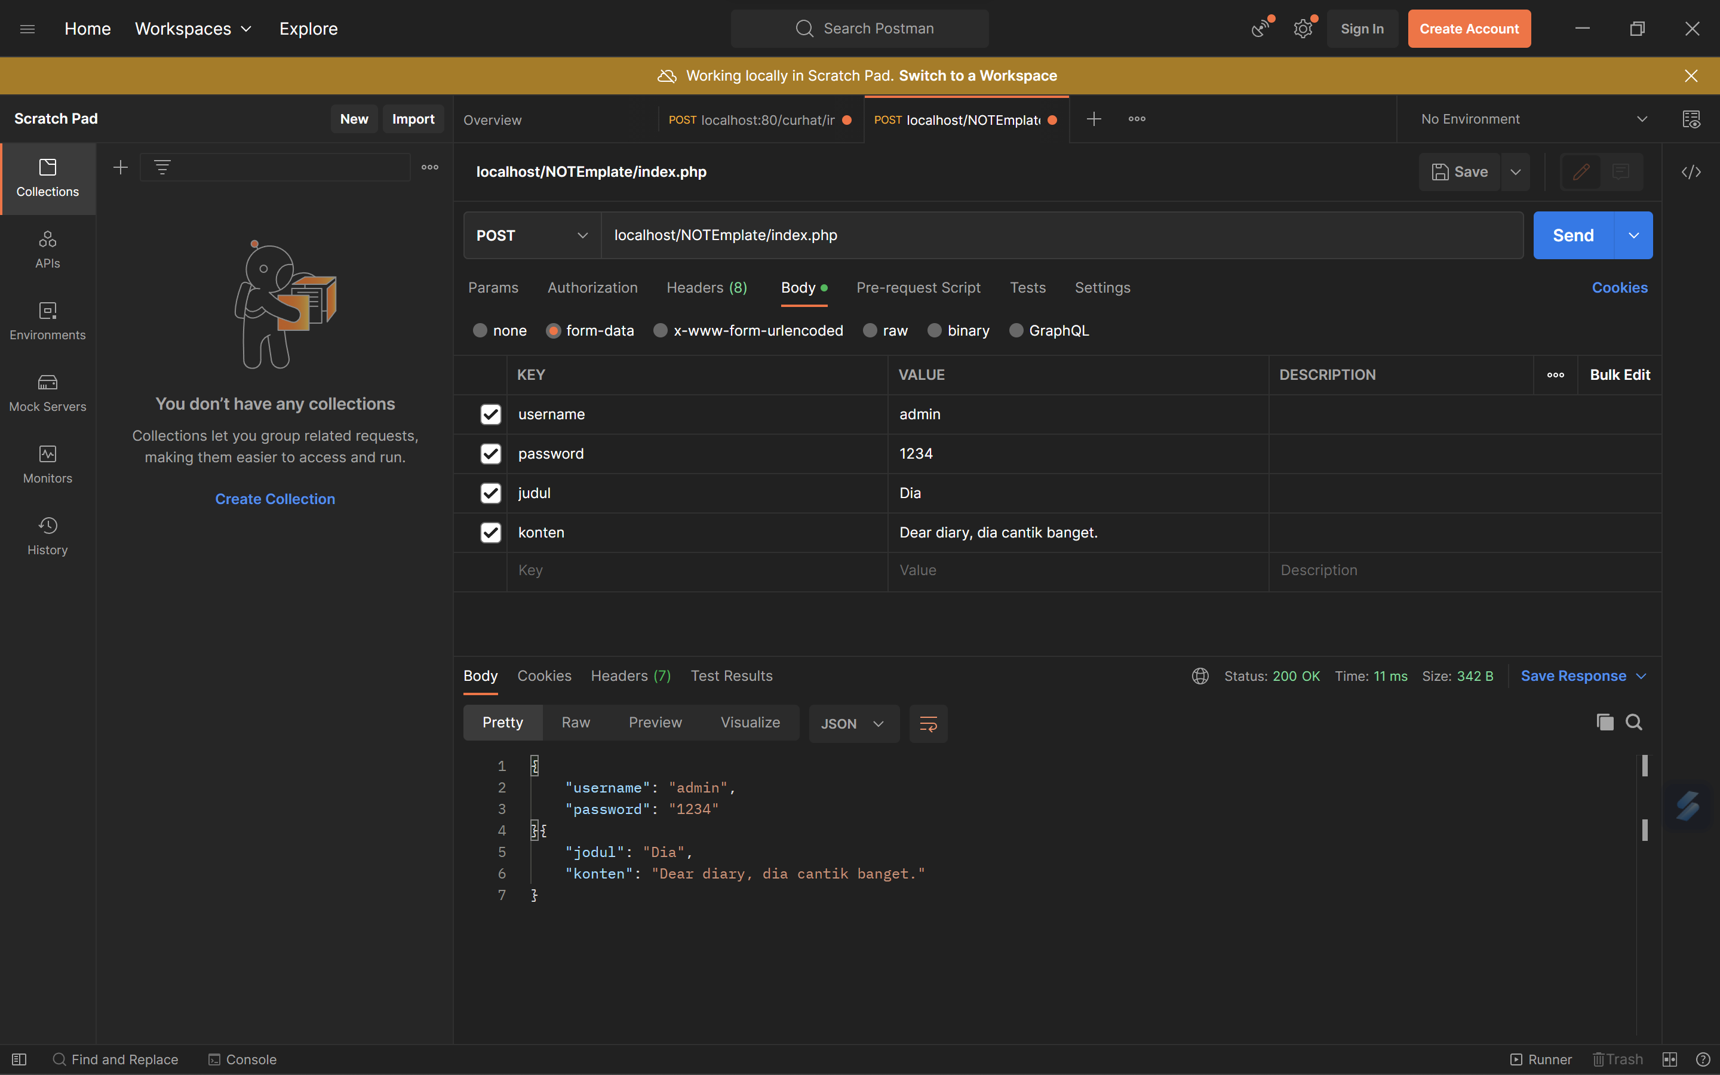Uncheck the konten row checkbox
The width and height of the screenshot is (1720, 1075).
[490, 533]
